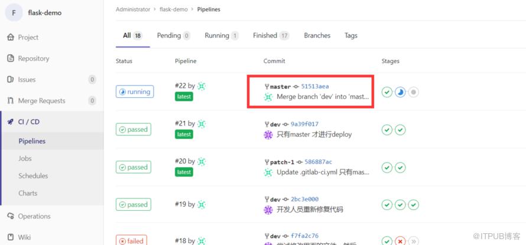Open the Finished pipelines tab

(x=271, y=35)
